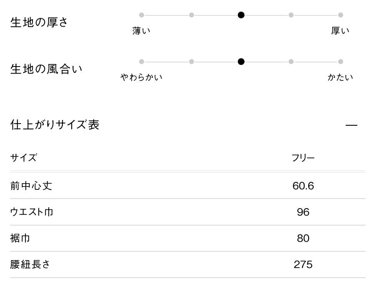Click the 前中心丈 row label
Viewport: 374px width, 288px height.
click(31, 186)
